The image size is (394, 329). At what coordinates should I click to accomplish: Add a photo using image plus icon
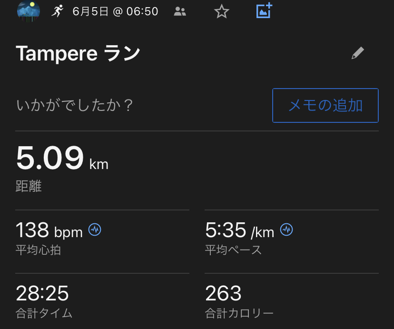[264, 10]
